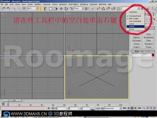Screen dimensions: 157x118
Task: Click the 3D Snap magnet icon
Action: [98, 9]
